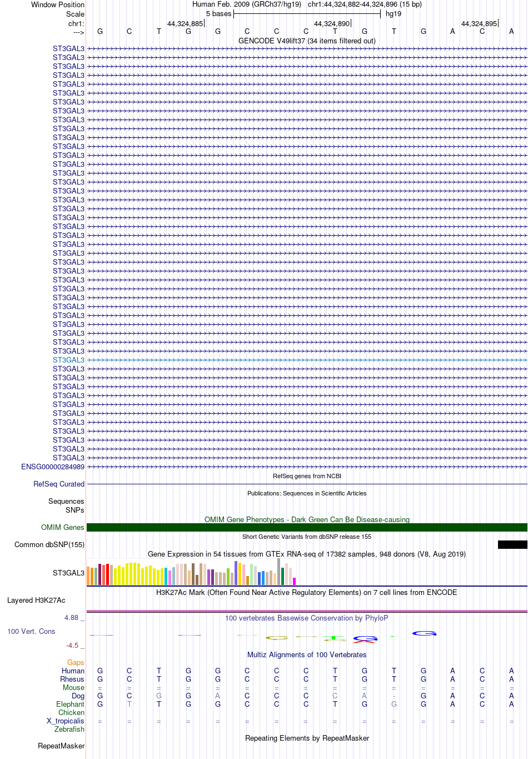Open 'Gene Expression in 54 tissues' title
This screenshot has width=528, height=759.
click(x=307, y=554)
